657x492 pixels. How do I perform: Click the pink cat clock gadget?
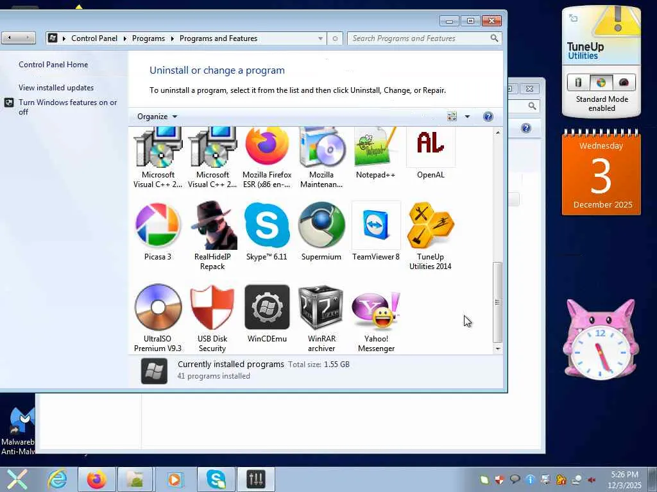pos(601,340)
